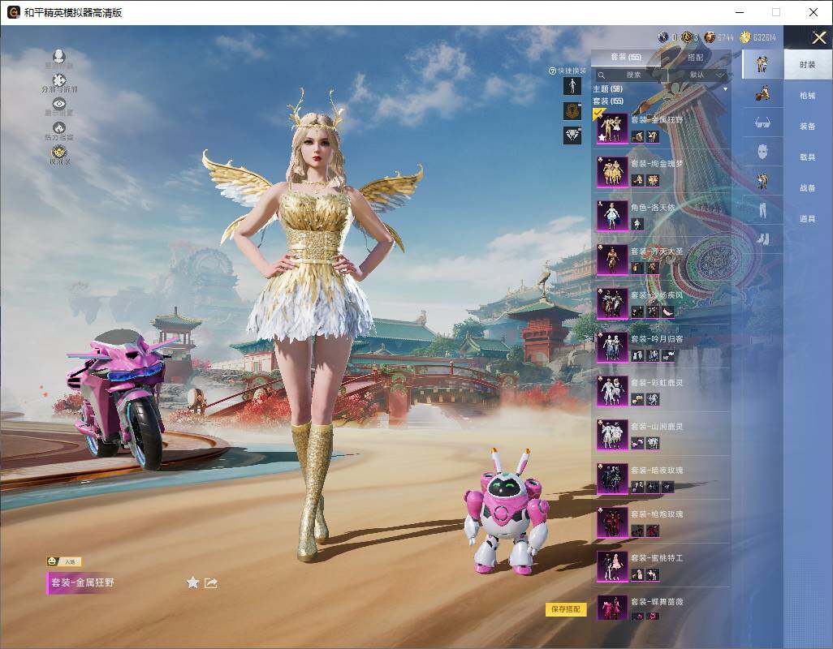Viewport: 833px width, 649px height.
Task: Click the 保存搭配 button
Action: point(565,609)
